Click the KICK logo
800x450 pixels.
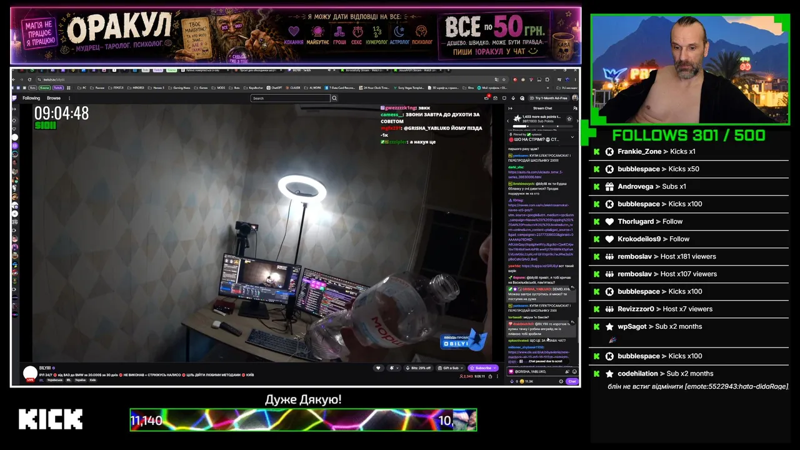click(x=51, y=419)
